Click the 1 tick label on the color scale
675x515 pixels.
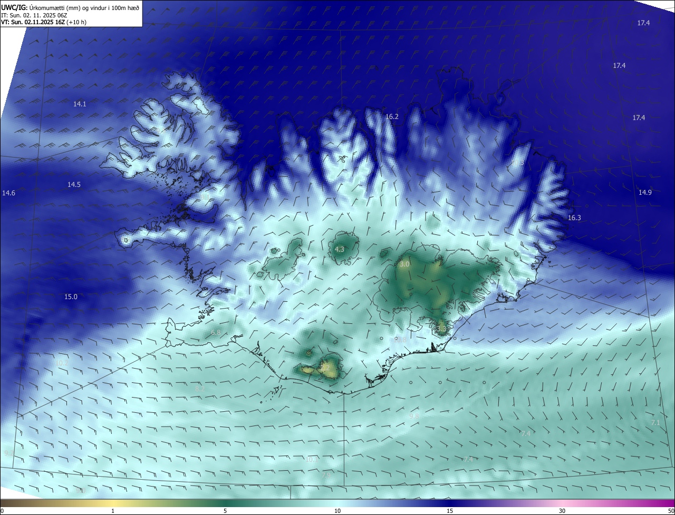click(113, 511)
